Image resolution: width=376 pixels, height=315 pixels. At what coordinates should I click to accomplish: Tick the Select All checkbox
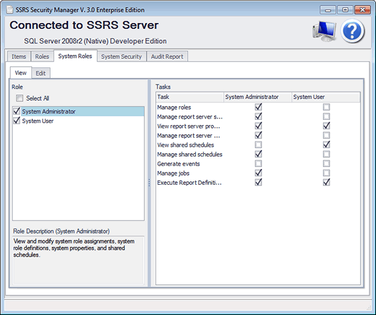click(20, 98)
